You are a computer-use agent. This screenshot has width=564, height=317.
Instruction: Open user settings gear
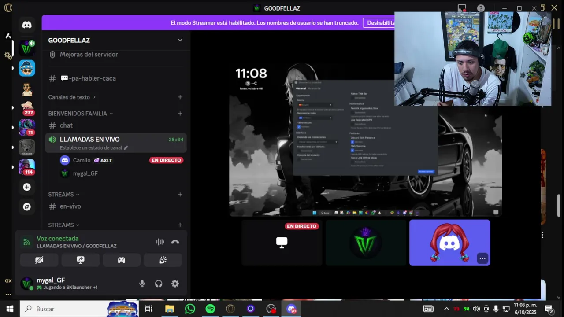(175, 284)
